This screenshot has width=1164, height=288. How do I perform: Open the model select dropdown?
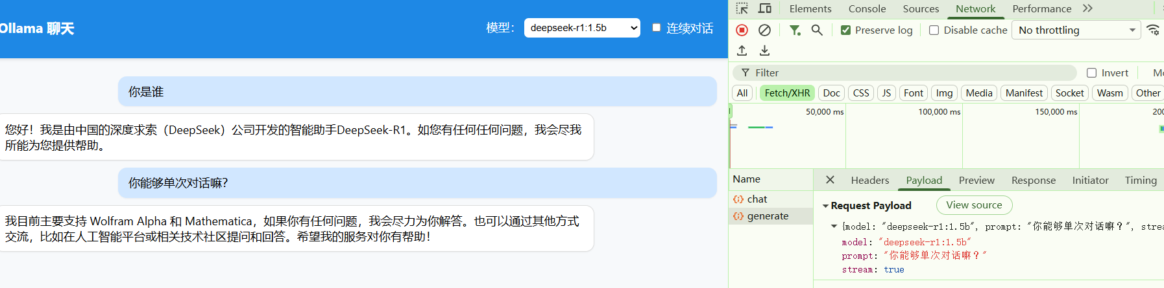(x=582, y=28)
